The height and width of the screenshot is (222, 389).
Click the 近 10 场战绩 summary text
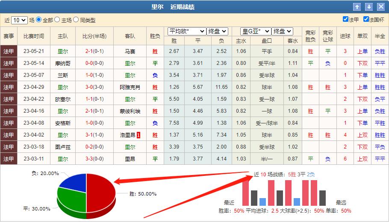(x=284, y=175)
